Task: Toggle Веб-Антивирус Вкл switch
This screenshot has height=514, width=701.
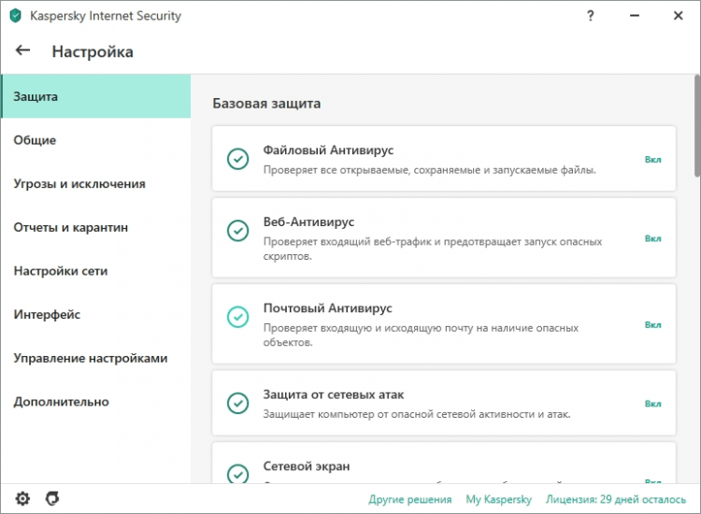Action: (x=652, y=238)
